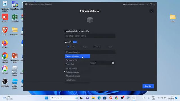Open SKlauncher from the taskbar

[134, 98]
